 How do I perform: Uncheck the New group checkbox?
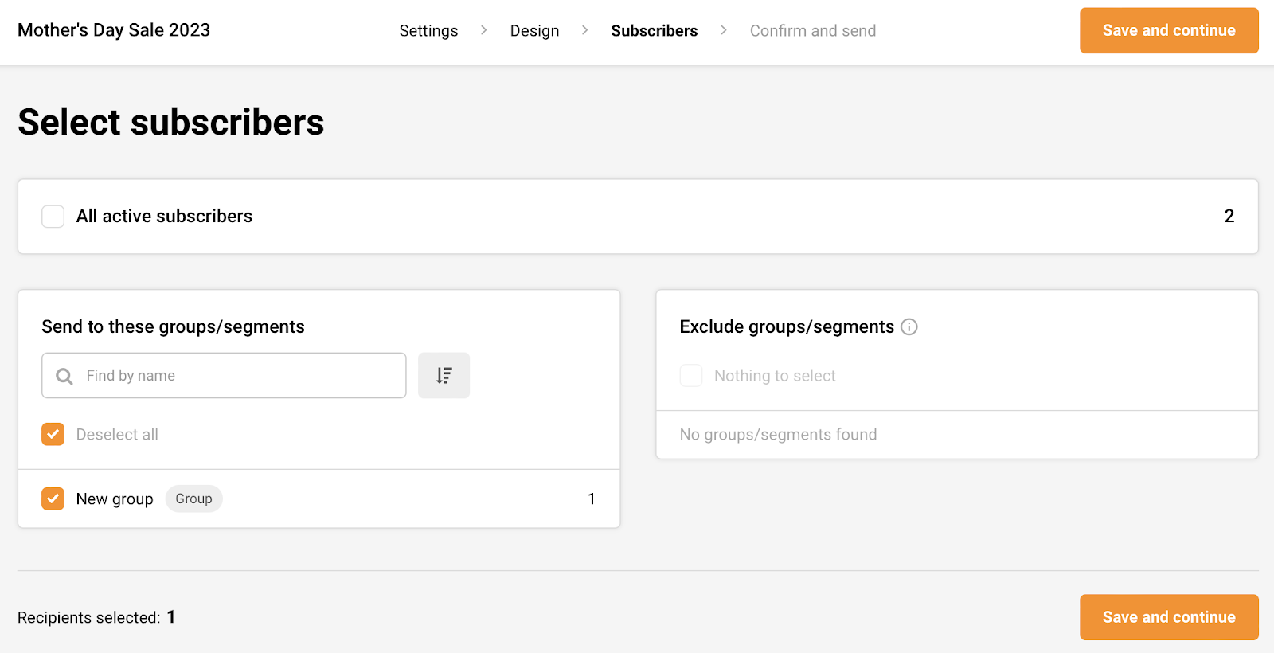53,499
